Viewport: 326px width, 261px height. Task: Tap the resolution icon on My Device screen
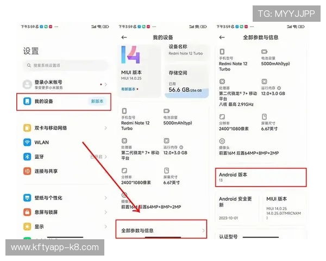click(x=124, y=171)
